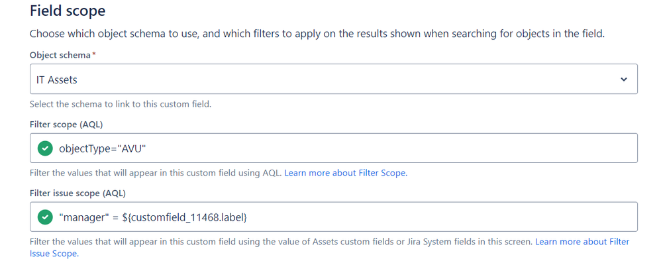Click the Choose which object schema description
This screenshot has height=261, width=661.
tap(317, 34)
